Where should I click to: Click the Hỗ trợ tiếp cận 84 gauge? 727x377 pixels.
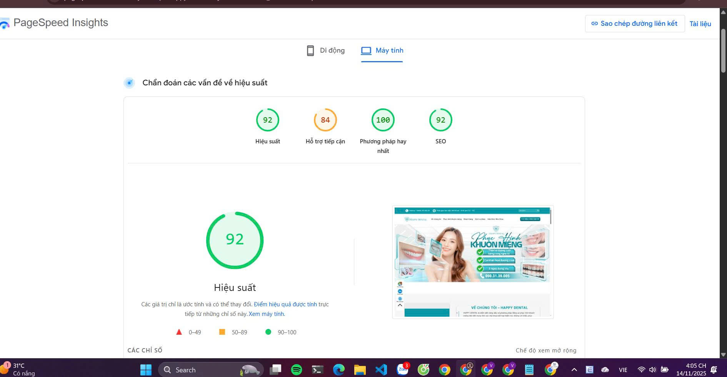click(x=325, y=120)
